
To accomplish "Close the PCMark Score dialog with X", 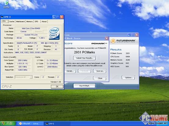I will click(107, 38).
